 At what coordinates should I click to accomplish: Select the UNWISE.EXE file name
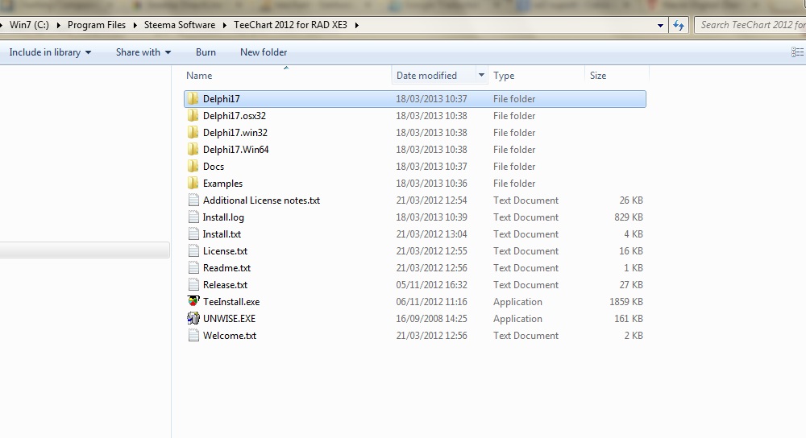click(x=229, y=319)
